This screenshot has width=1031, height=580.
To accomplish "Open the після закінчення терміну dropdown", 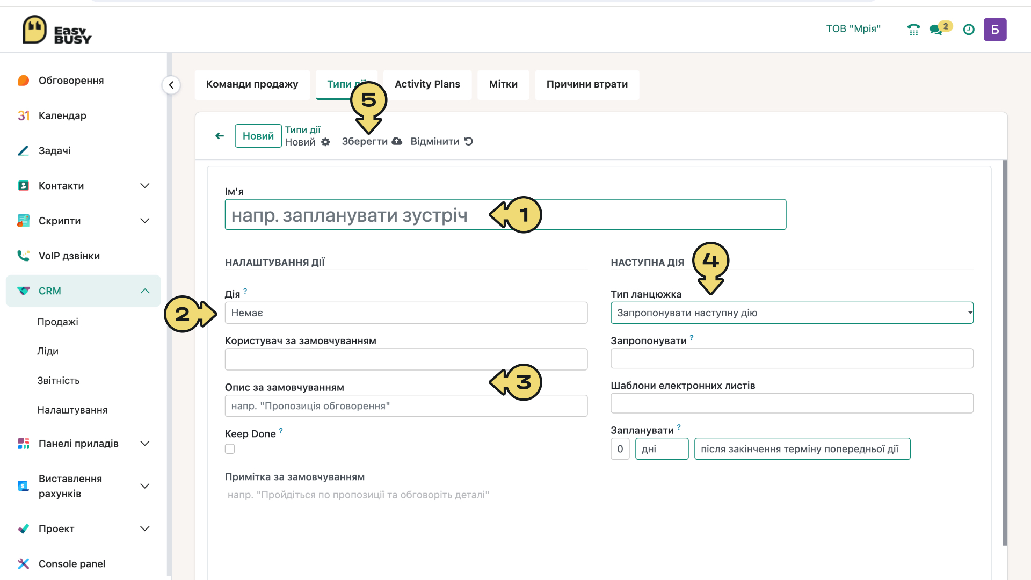I will coord(802,449).
